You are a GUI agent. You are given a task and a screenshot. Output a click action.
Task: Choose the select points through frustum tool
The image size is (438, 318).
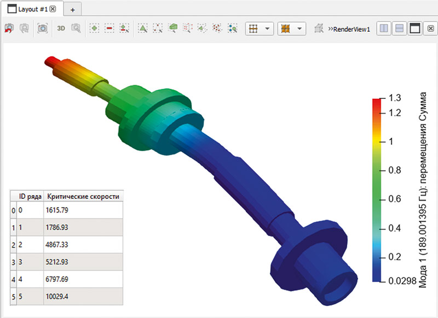pos(188,29)
